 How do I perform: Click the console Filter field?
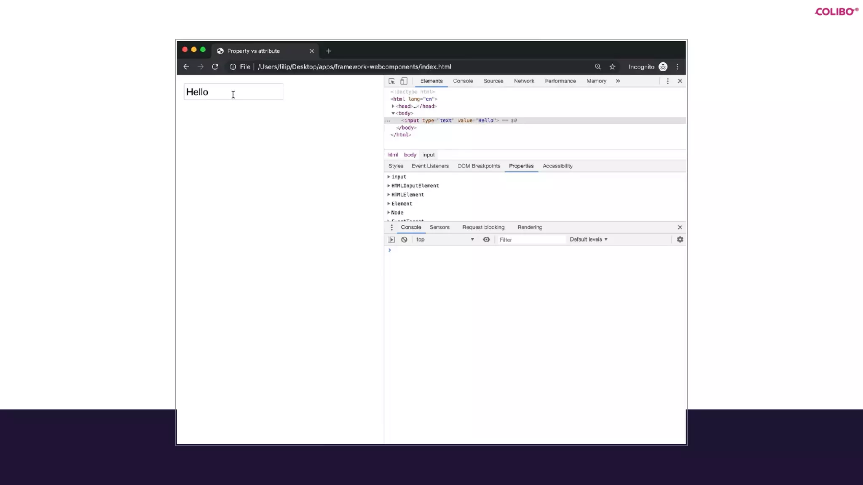[531, 240]
